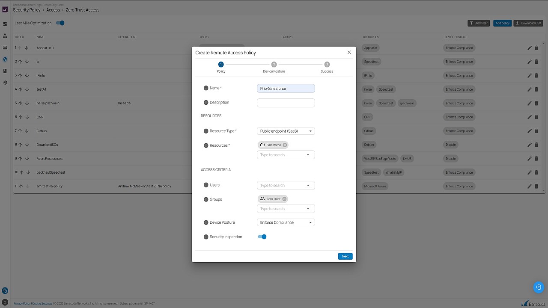Edit the CNN policy row
548x308 pixels.
pos(530,117)
